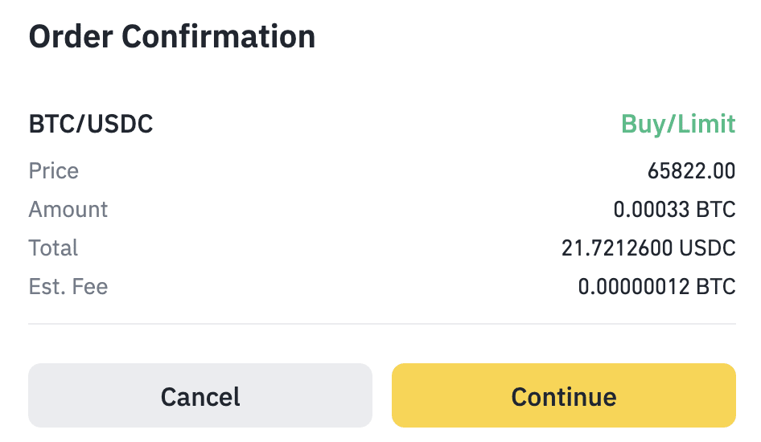Select the 0.00000012 BTC fee value

656,287
